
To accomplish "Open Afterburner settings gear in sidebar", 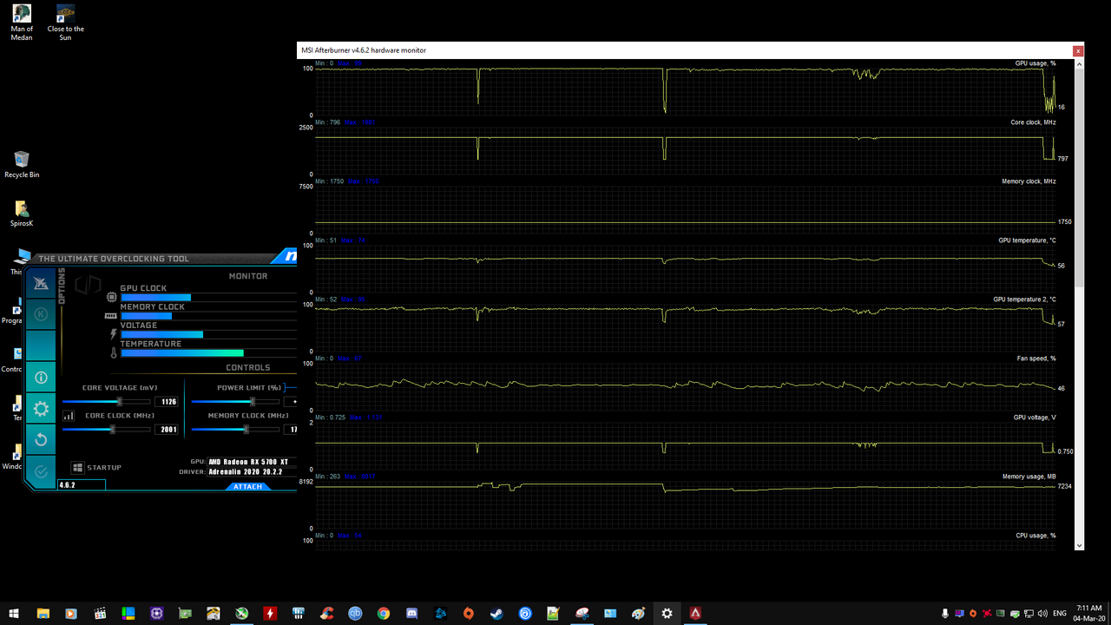I will (x=41, y=409).
